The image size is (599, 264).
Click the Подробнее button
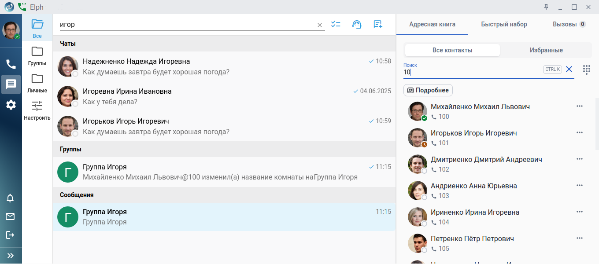pyautogui.click(x=428, y=90)
